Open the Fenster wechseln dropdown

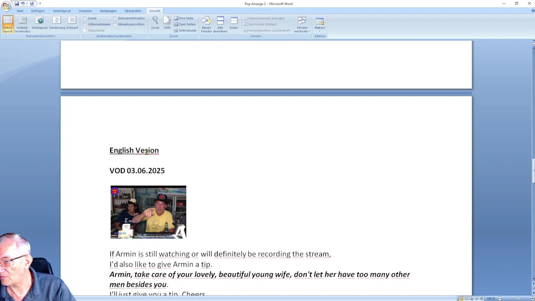click(x=302, y=24)
